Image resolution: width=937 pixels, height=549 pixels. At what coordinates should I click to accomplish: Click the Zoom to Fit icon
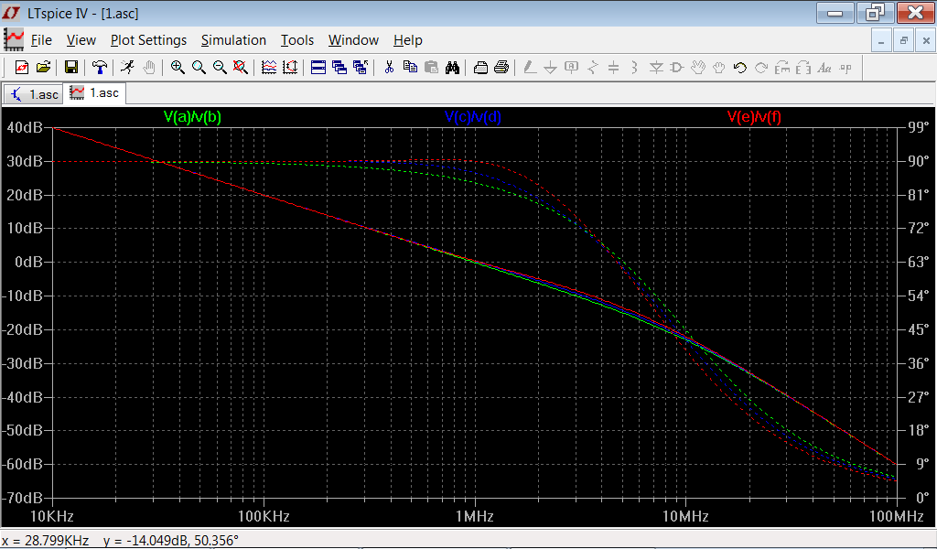click(x=241, y=67)
